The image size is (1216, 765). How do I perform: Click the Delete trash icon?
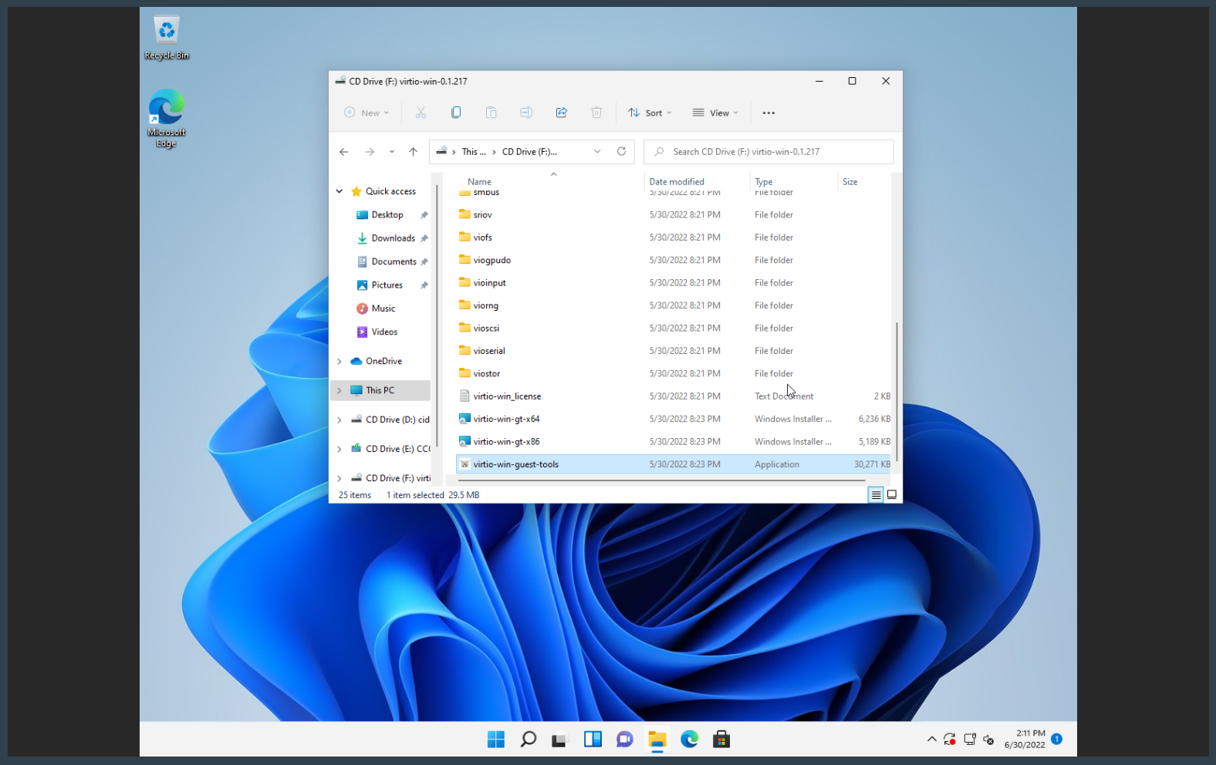596,113
